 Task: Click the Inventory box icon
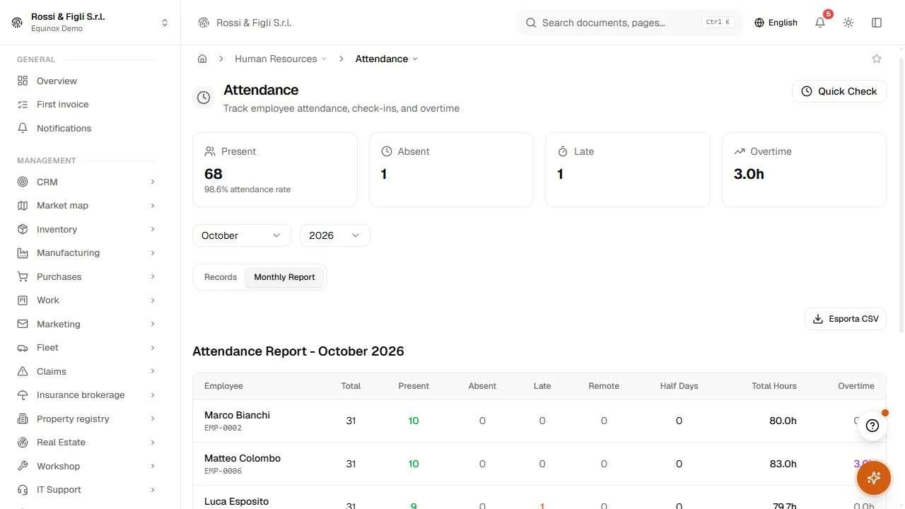[x=23, y=229]
